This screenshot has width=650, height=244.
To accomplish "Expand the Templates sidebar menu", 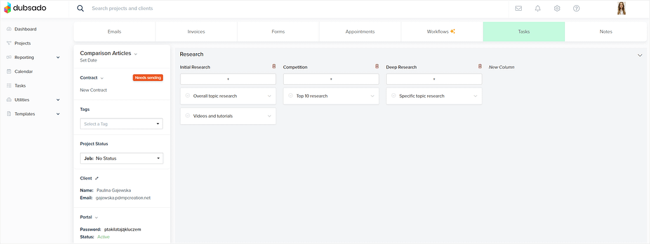I will pyautogui.click(x=58, y=114).
